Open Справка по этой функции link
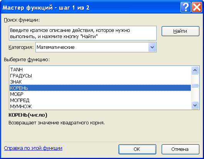The height and width of the screenshot is (159, 204). tap(33, 148)
